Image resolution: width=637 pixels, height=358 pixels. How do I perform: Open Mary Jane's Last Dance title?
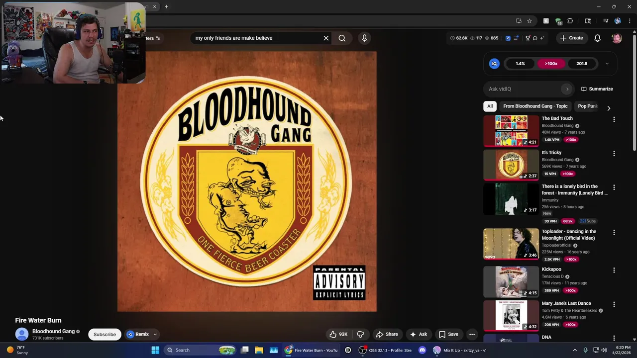[566, 303]
